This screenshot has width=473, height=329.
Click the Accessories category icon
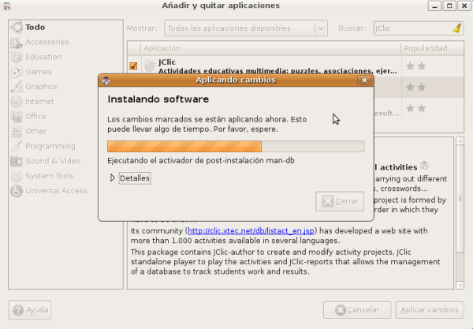tap(16, 42)
